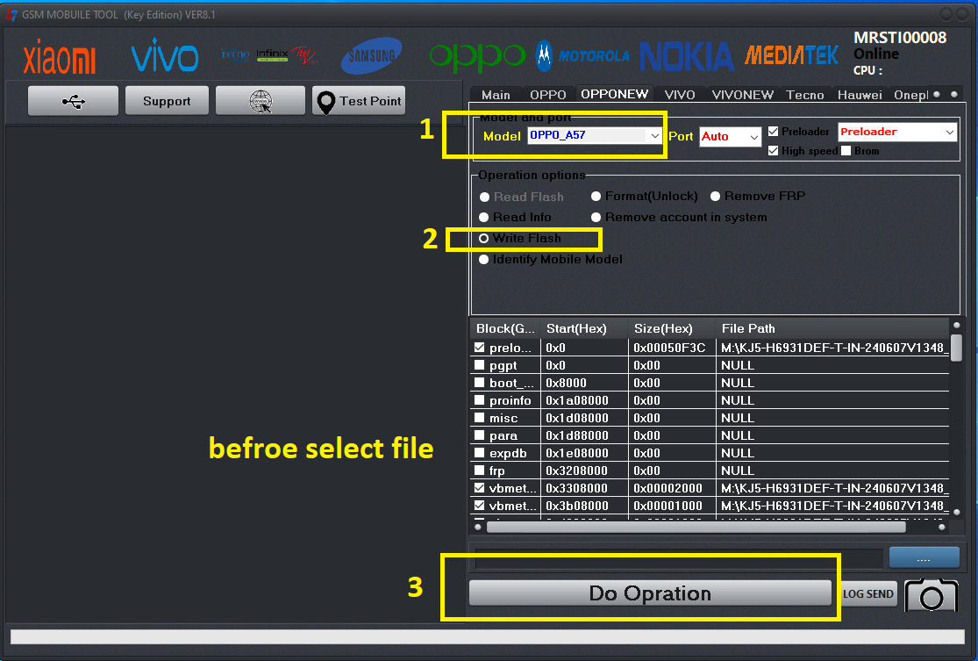Open the Tecno tab
This screenshot has height=661, width=978.
click(804, 95)
